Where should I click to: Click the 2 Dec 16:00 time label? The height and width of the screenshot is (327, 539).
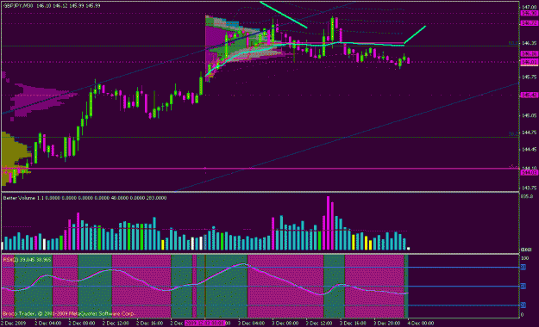coord(149,324)
